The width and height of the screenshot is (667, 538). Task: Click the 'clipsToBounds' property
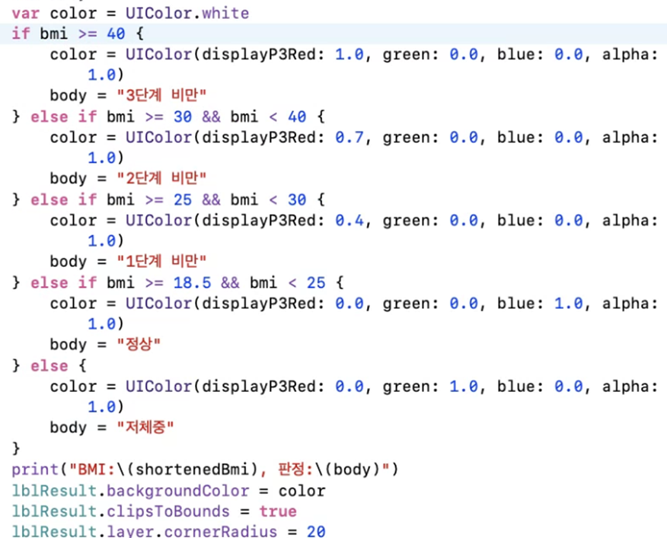168,511
